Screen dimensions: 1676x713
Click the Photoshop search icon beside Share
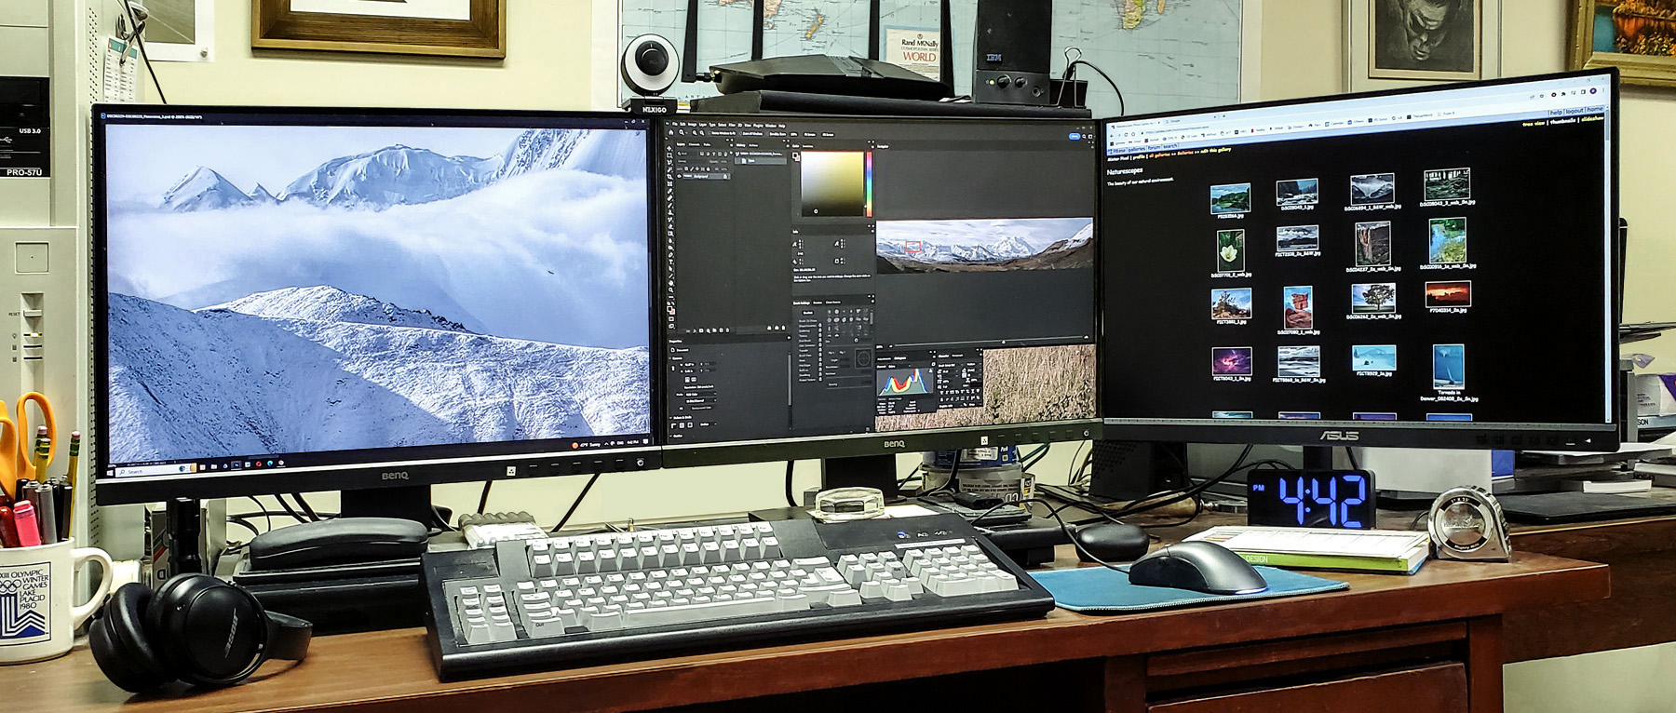coord(1084,137)
